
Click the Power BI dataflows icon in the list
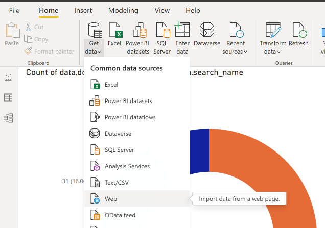95,117
